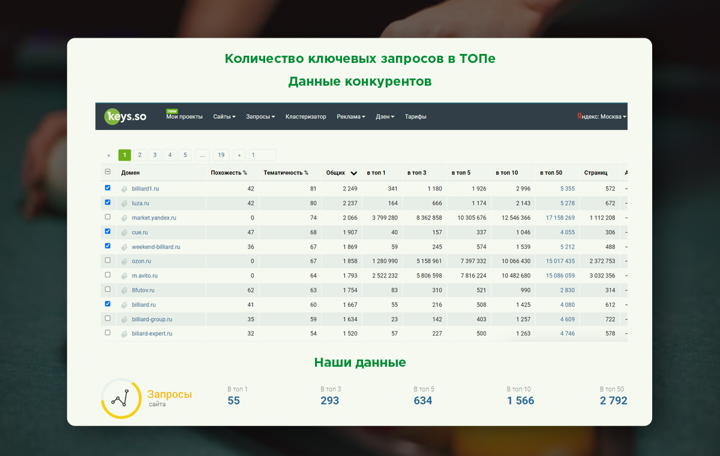This screenshot has width=720, height=456.
Task: Uncheck the billiard1.ru row checkbox
Action: coord(108,188)
